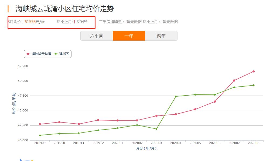Click green 建邺区 point at 202002
This screenshot has height=161, width=280.
[137, 125]
